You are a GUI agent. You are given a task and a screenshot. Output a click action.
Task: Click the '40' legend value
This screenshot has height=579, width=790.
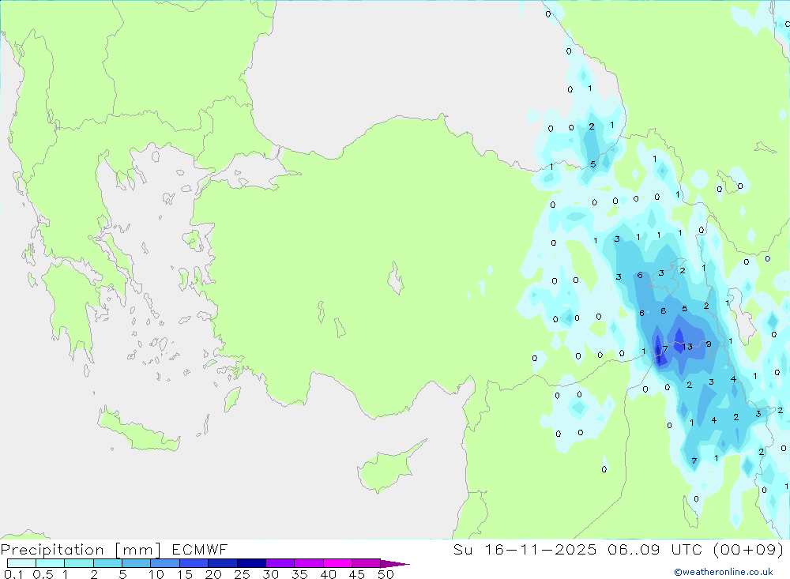coord(329,574)
